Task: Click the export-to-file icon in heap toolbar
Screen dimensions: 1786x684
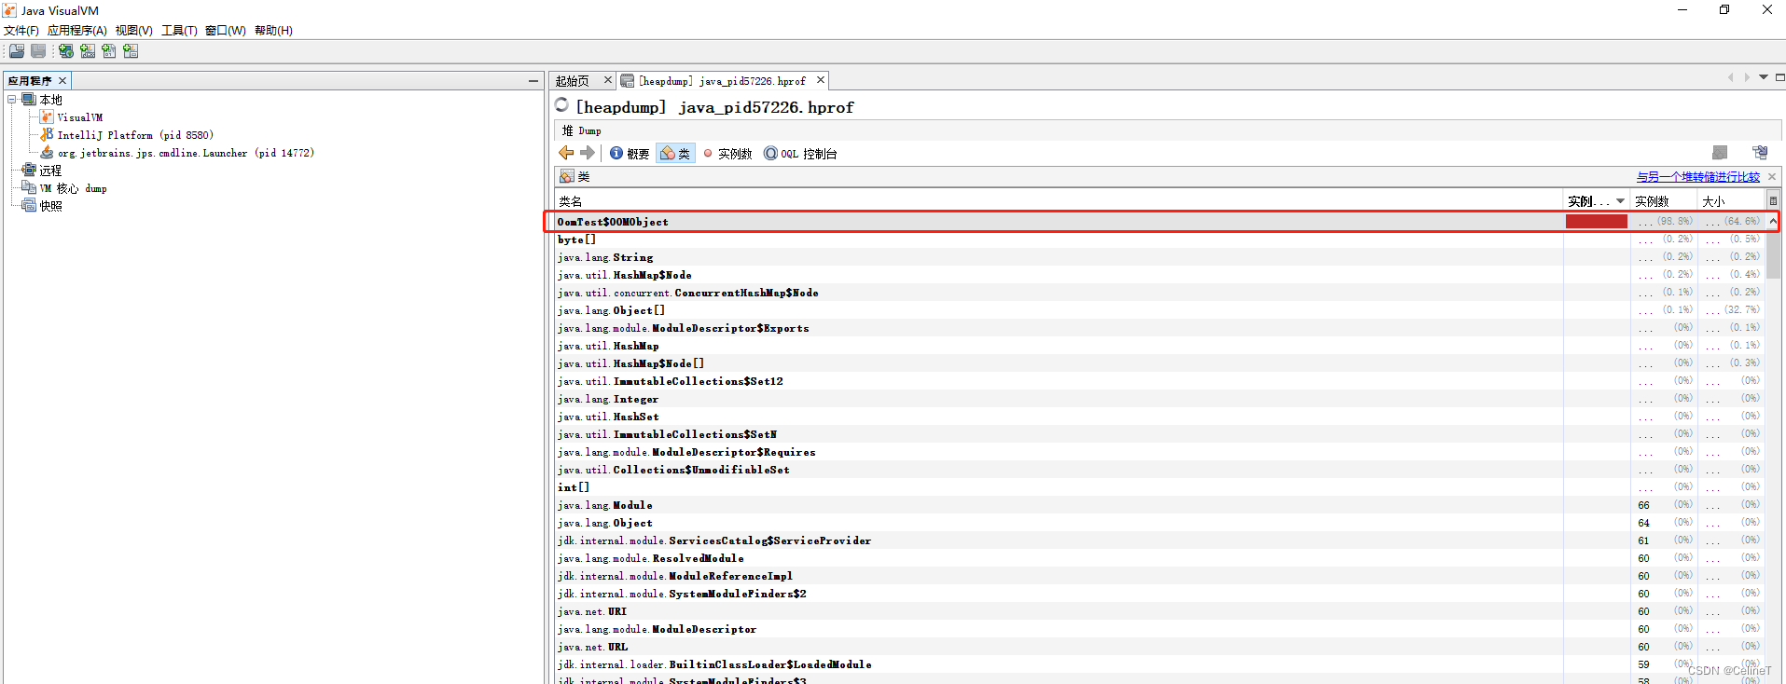Action: [x=1760, y=153]
